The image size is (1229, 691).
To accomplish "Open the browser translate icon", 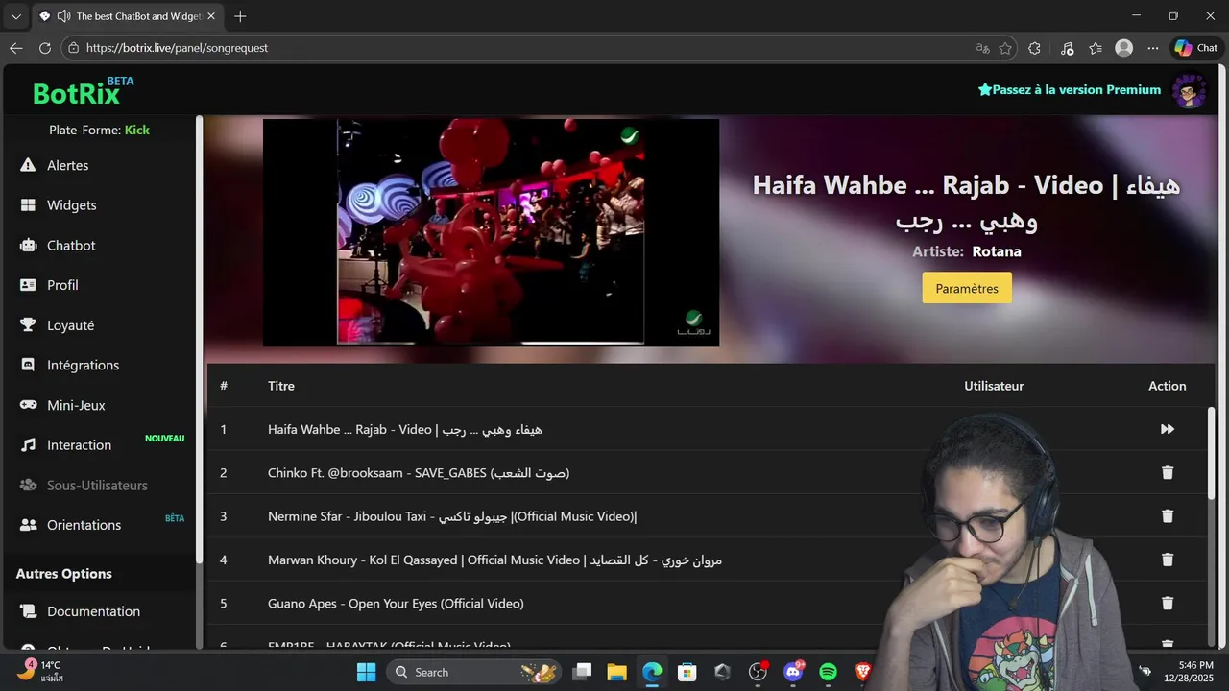I will [x=982, y=48].
